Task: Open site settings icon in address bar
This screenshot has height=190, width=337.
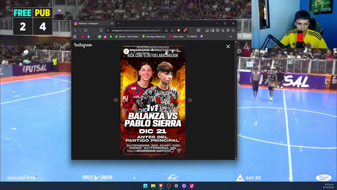Action: pyautogui.click(x=108, y=31)
